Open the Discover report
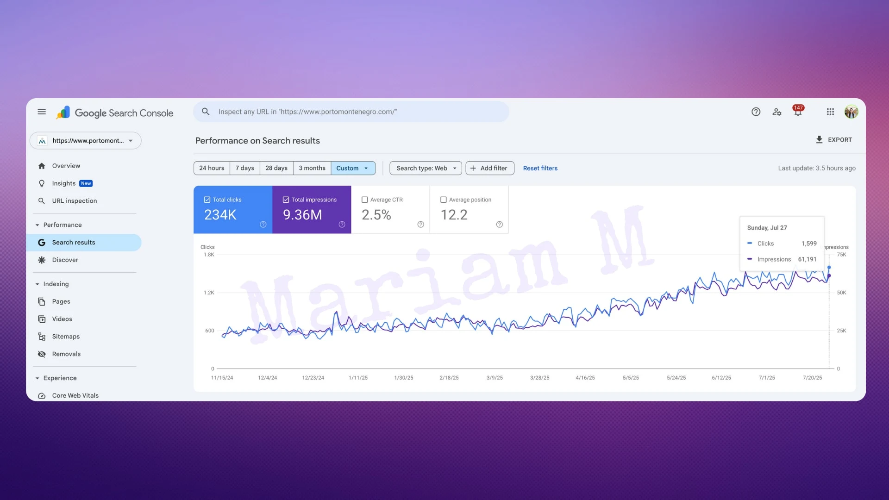Screen dimensions: 889x500 point(65,260)
